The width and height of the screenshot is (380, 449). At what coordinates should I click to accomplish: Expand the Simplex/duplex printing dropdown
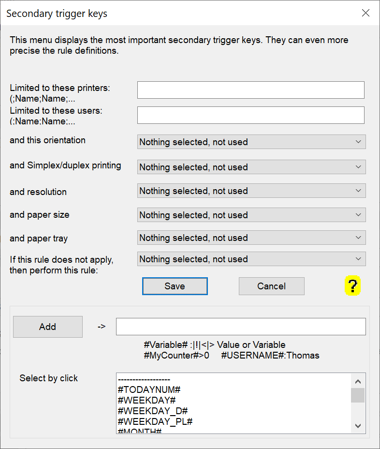point(251,167)
